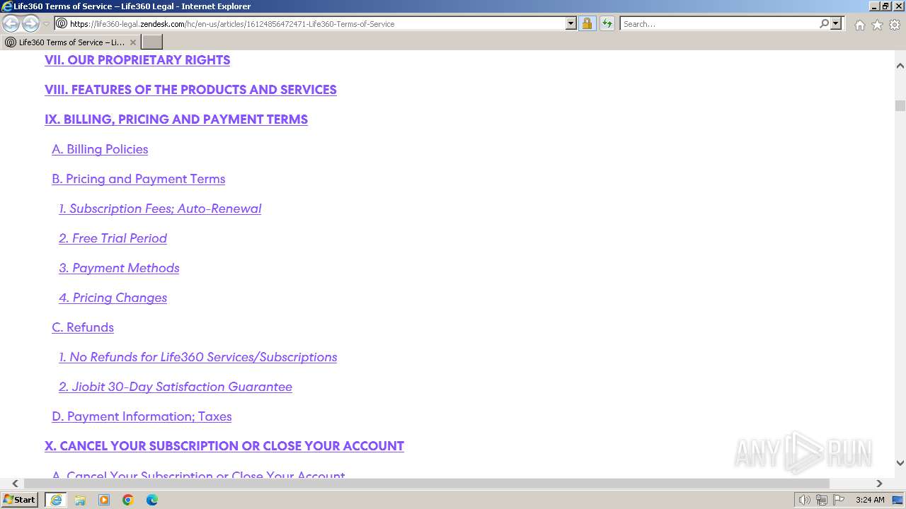This screenshot has width=906, height=509.
Task: Open 4. Pricing Changes link
Action: tap(113, 298)
